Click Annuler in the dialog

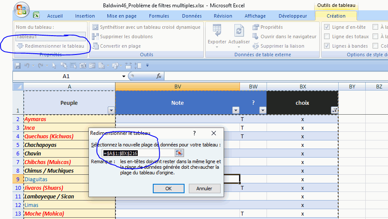[204, 189]
